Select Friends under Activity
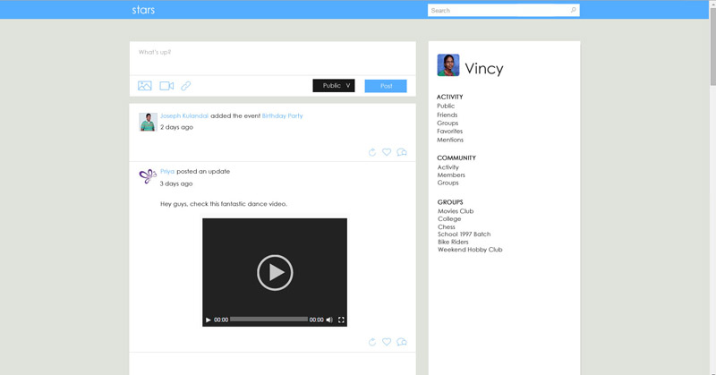 pos(447,115)
